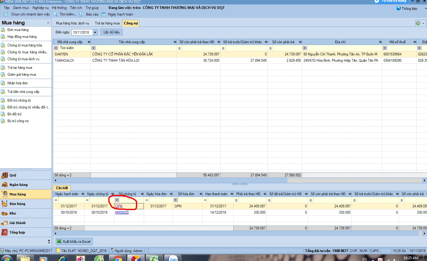Open Bỏ đối trừ
This screenshot has width=427, height=261.
(x=14, y=114)
